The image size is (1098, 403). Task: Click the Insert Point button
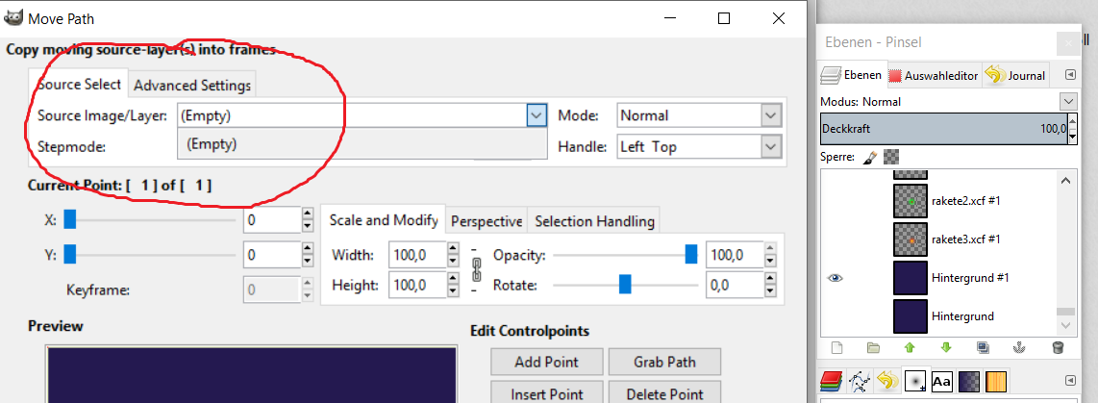coord(546,393)
